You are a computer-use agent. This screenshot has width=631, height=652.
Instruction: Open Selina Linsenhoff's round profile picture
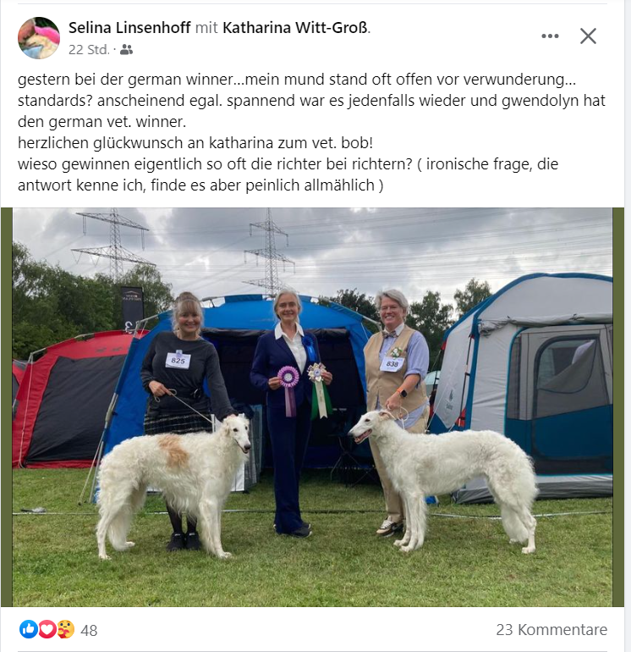[x=39, y=38]
